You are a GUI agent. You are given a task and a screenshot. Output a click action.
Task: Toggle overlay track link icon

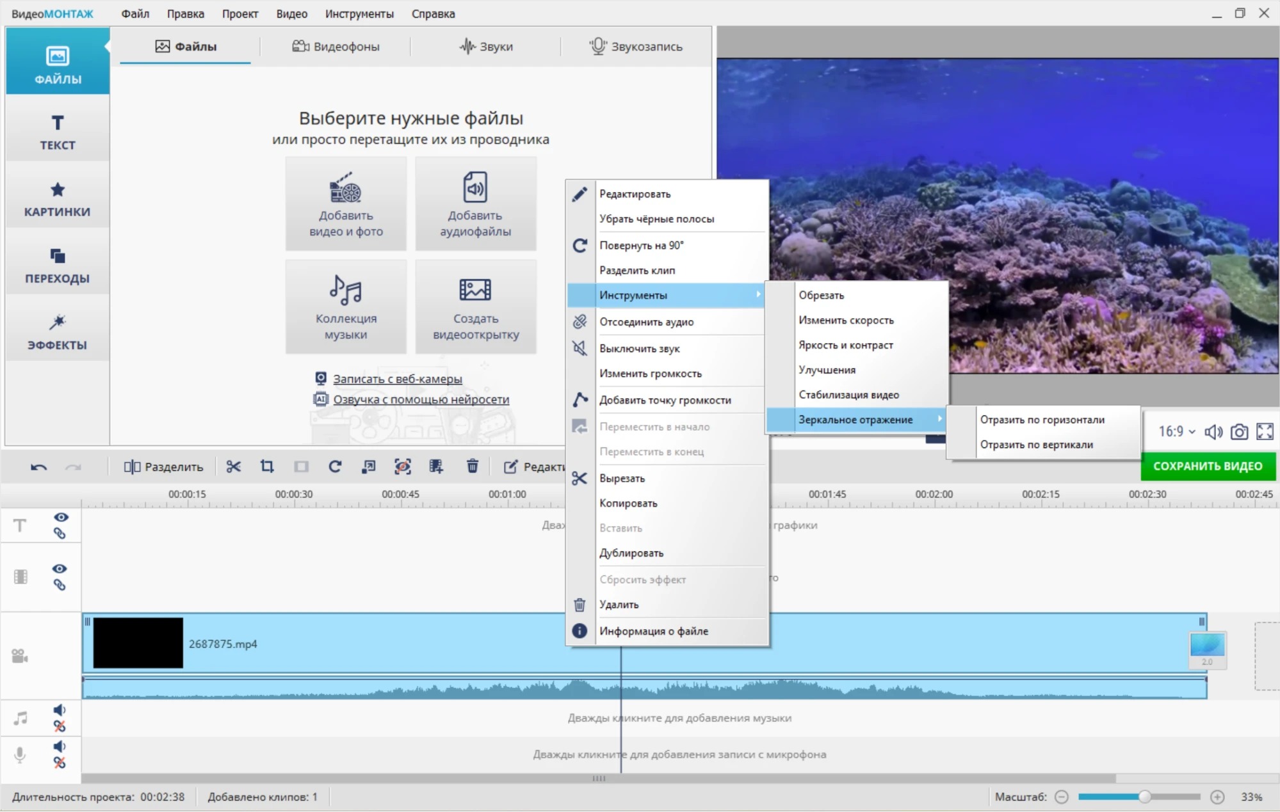tap(60, 584)
